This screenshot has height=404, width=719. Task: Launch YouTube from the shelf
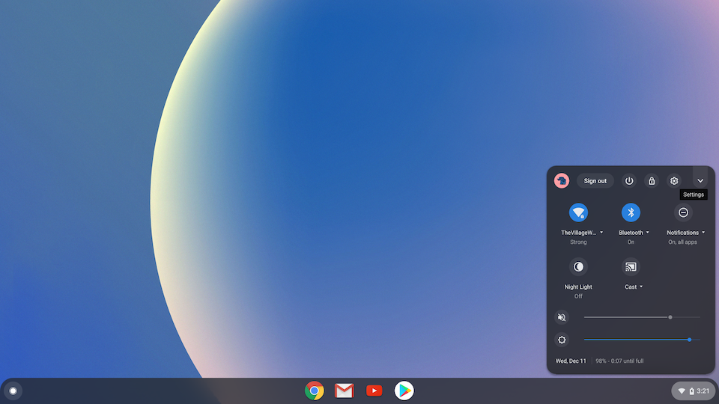tap(374, 391)
